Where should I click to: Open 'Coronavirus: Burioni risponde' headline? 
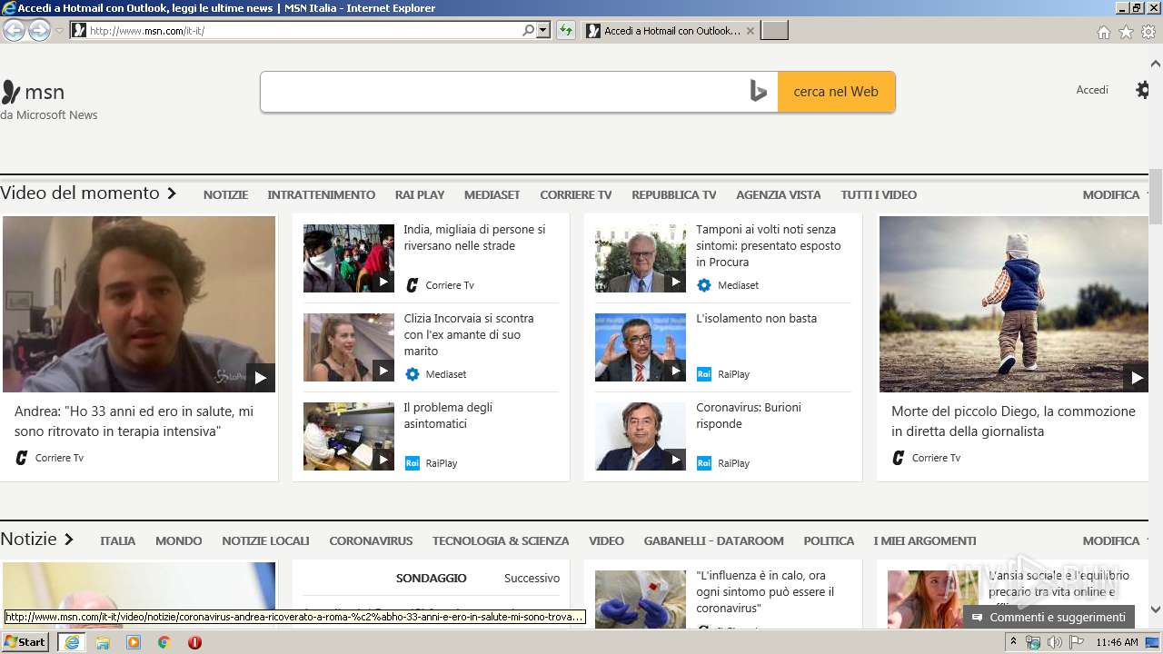point(749,416)
